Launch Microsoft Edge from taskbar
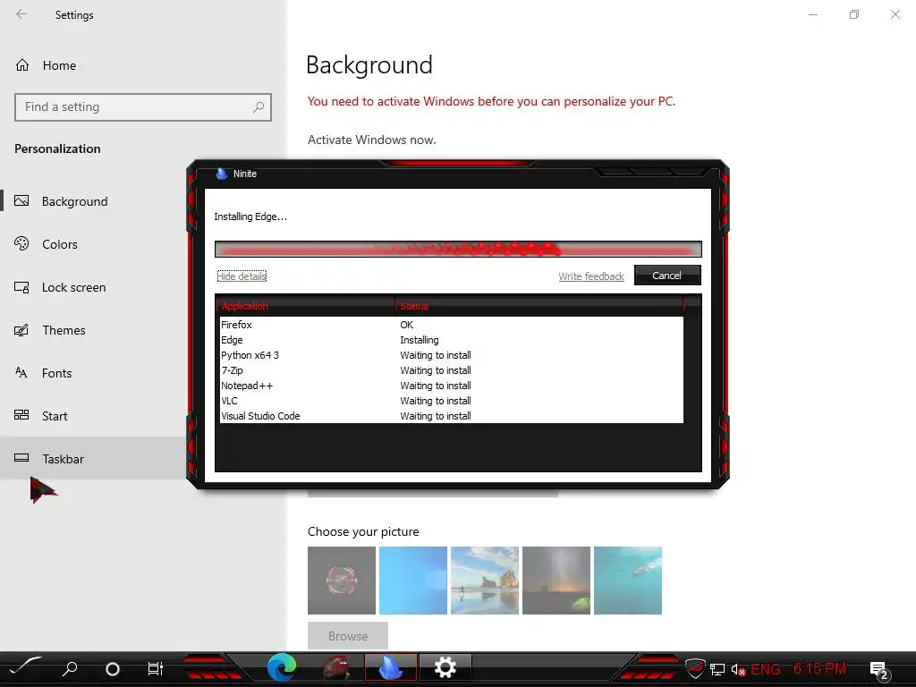Image resolution: width=916 pixels, height=687 pixels. point(282,667)
